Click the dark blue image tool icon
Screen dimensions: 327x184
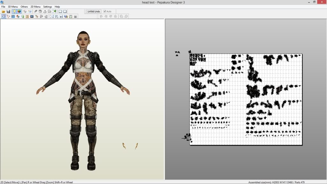(32, 17)
